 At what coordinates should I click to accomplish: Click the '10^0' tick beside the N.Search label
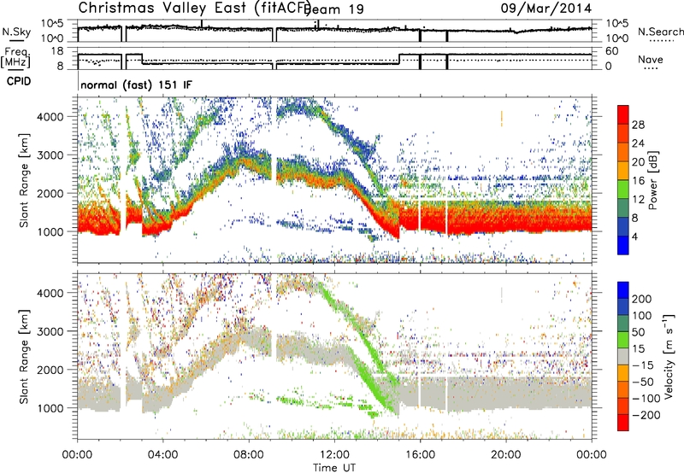point(616,38)
